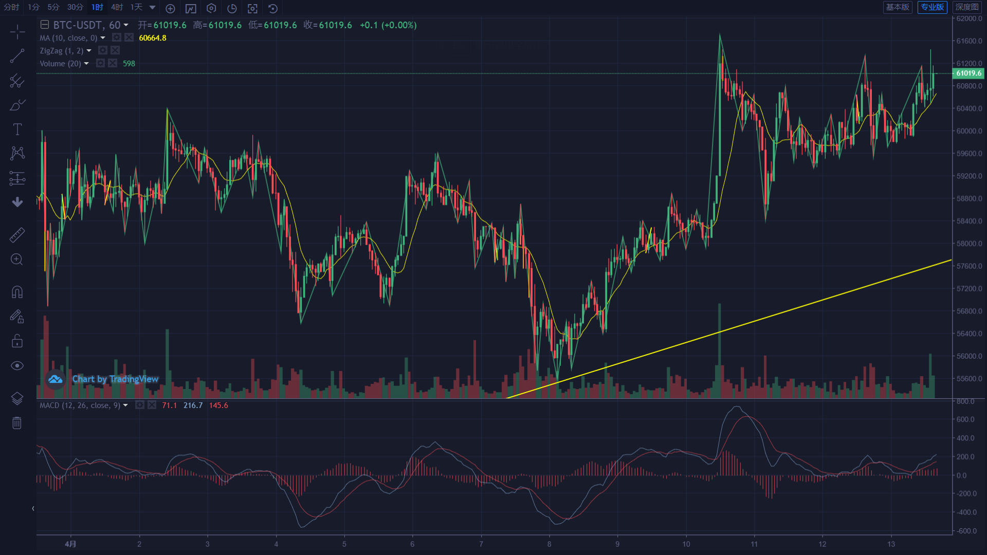Select the 4时 timeframe
Screen dimensions: 987x555
pos(117,7)
